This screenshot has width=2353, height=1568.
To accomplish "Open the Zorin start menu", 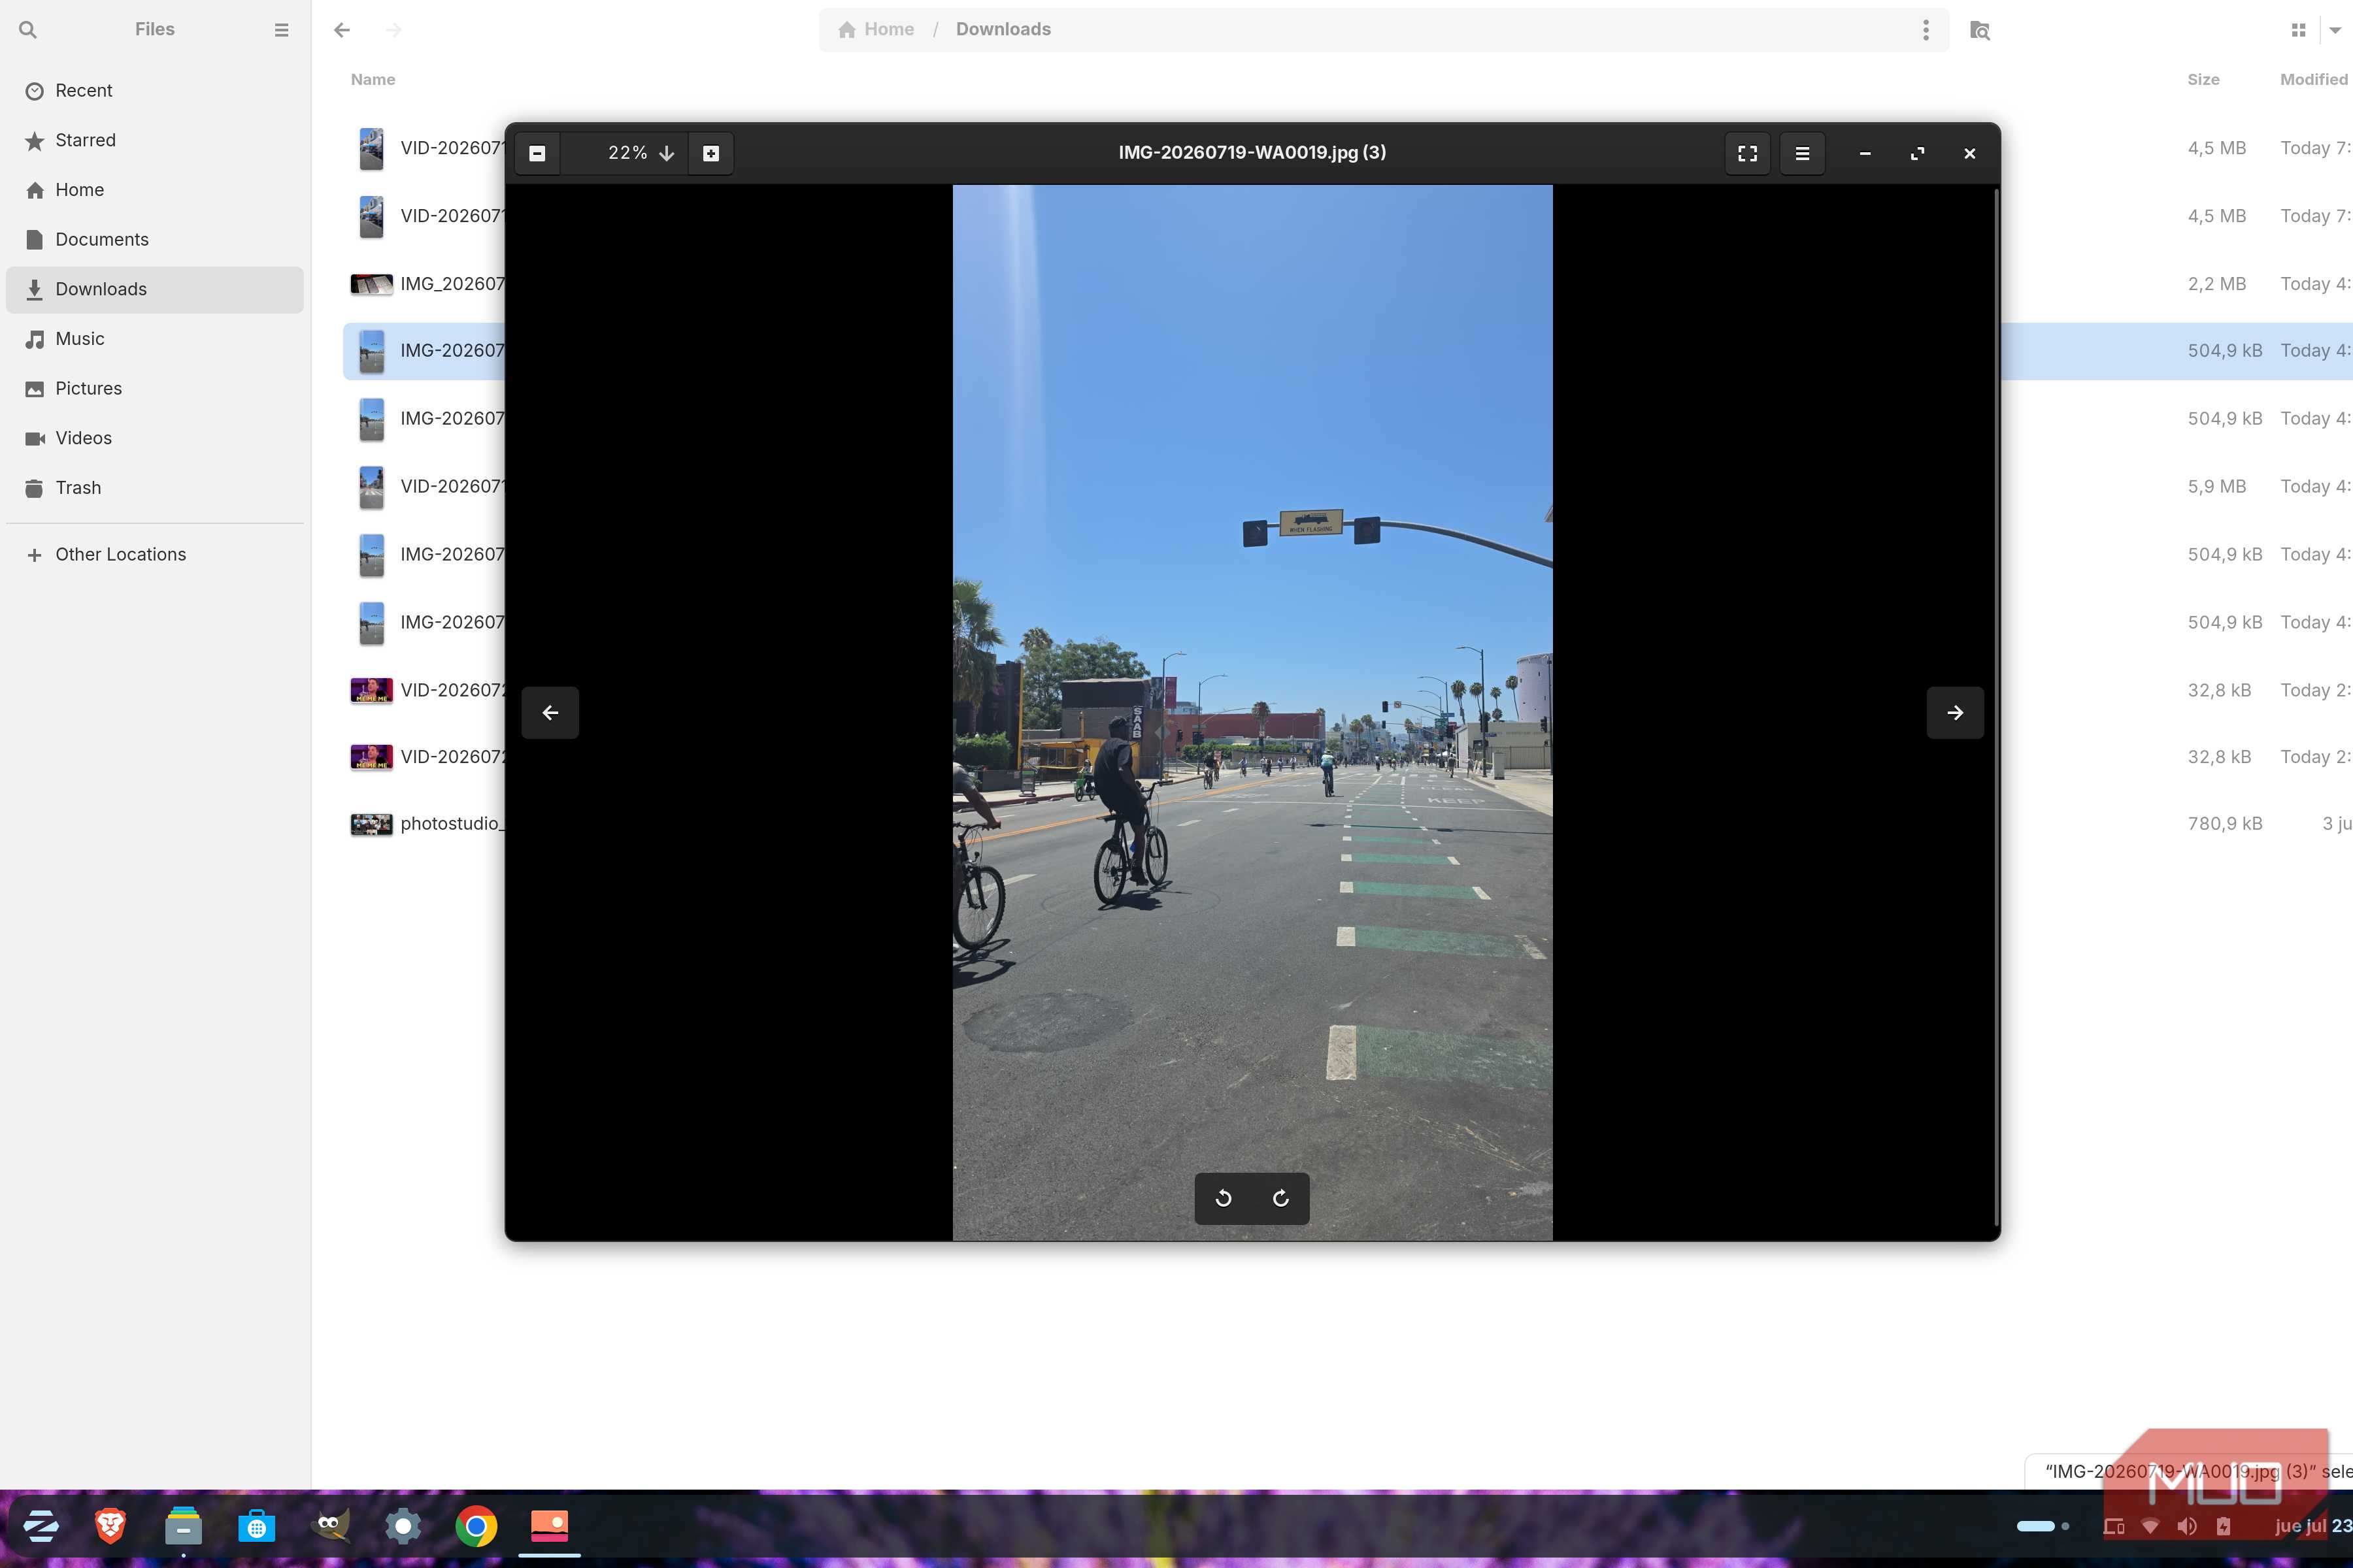I will coord(40,1526).
